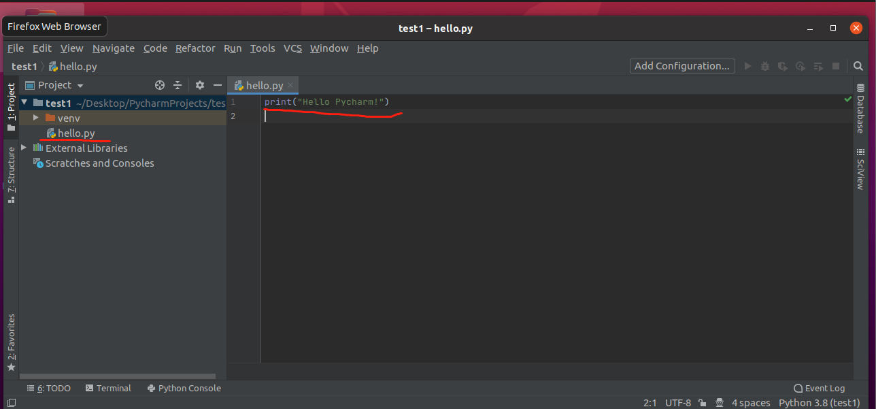This screenshot has width=876, height=409.
Task: Click line number 2 in gutter
Action: click(233, 116)
